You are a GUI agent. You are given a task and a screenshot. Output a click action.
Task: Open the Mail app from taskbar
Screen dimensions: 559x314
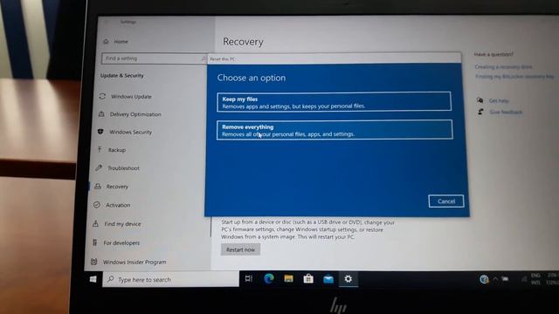(x=328, y=279)
